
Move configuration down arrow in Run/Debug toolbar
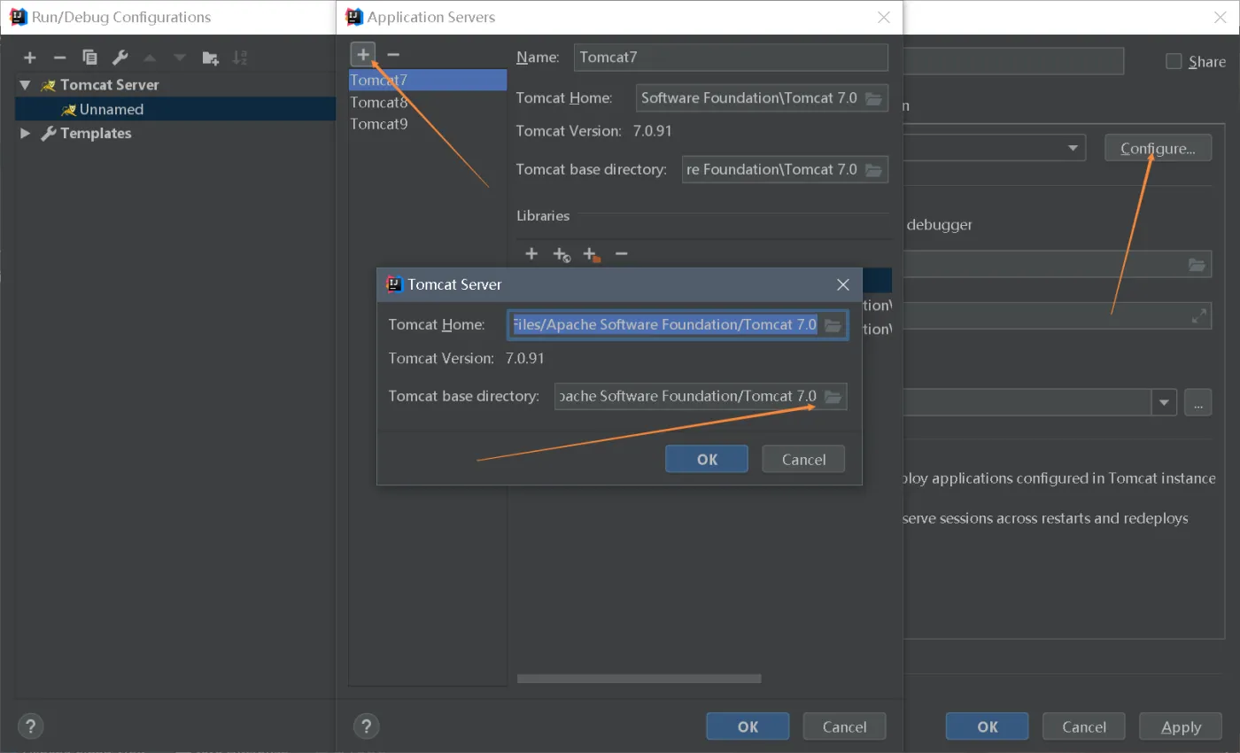tap(180, 58)
